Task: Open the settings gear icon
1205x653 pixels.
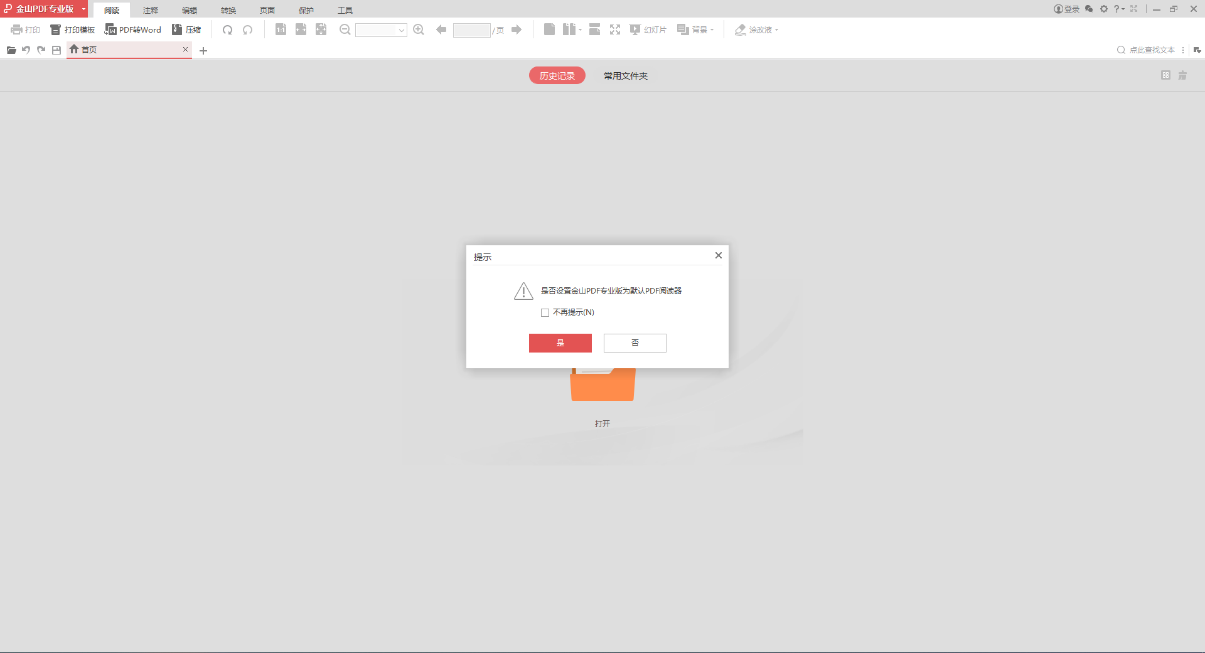Action: click(x=1104, y=9)
